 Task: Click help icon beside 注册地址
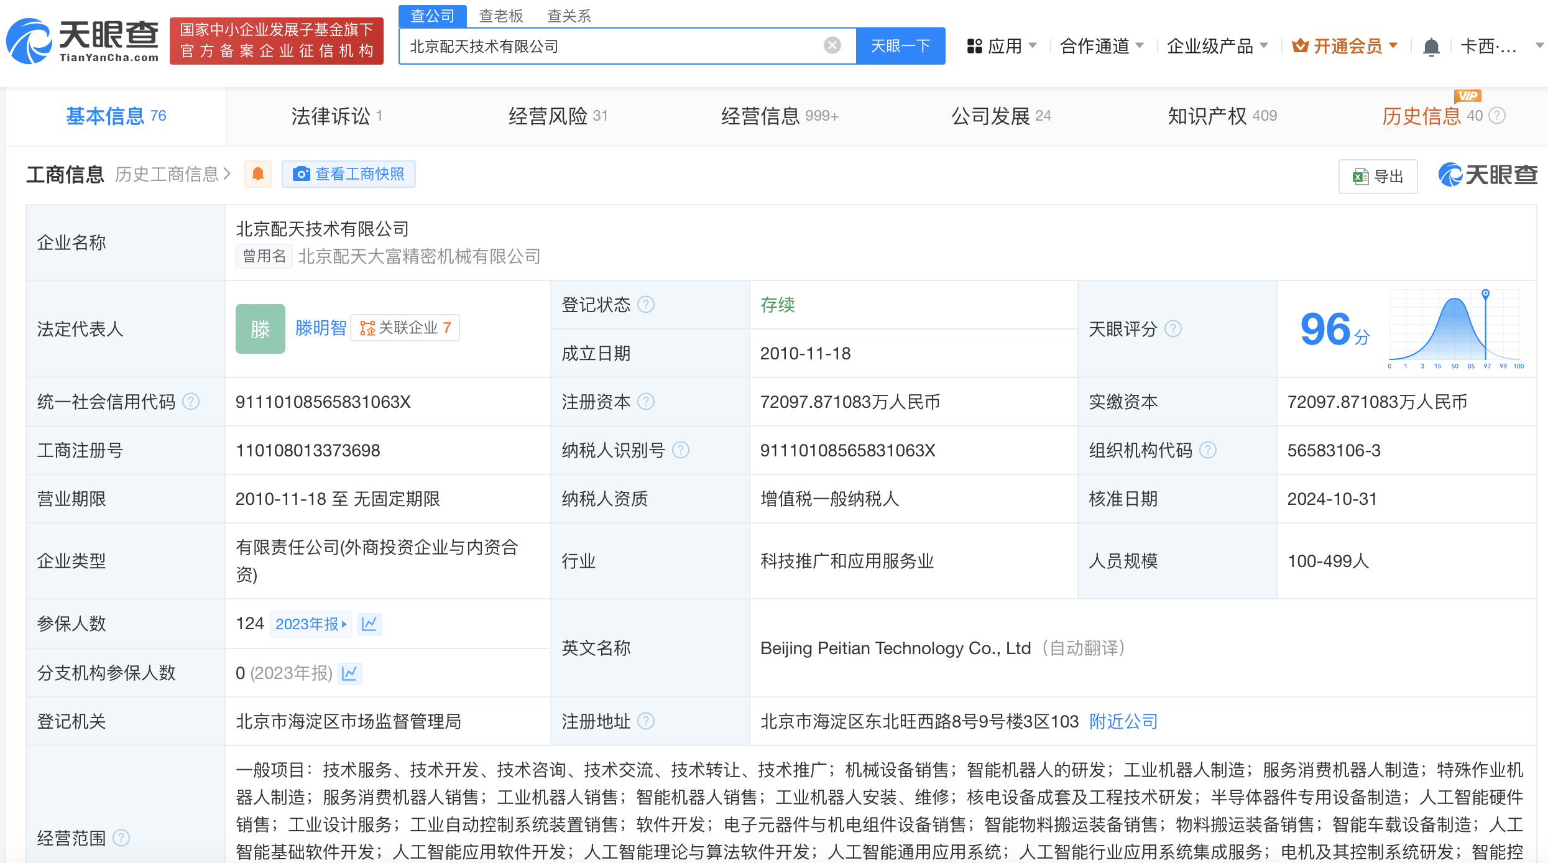[x=647, y=721]
